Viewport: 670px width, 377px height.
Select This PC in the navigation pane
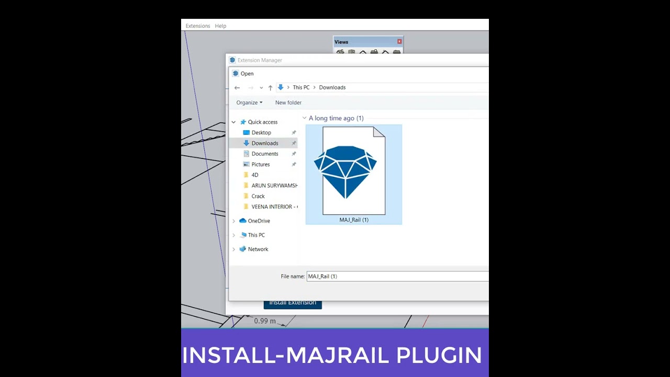tap(256, 235)
